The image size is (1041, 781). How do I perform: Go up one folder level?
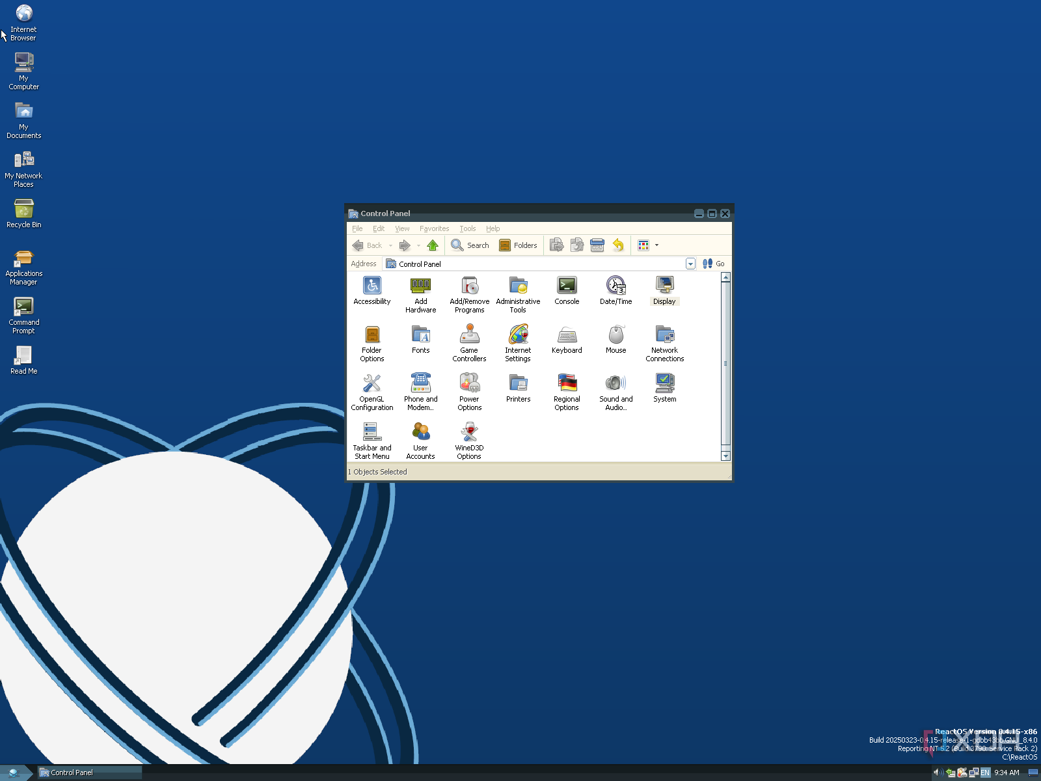coord(433,245)
